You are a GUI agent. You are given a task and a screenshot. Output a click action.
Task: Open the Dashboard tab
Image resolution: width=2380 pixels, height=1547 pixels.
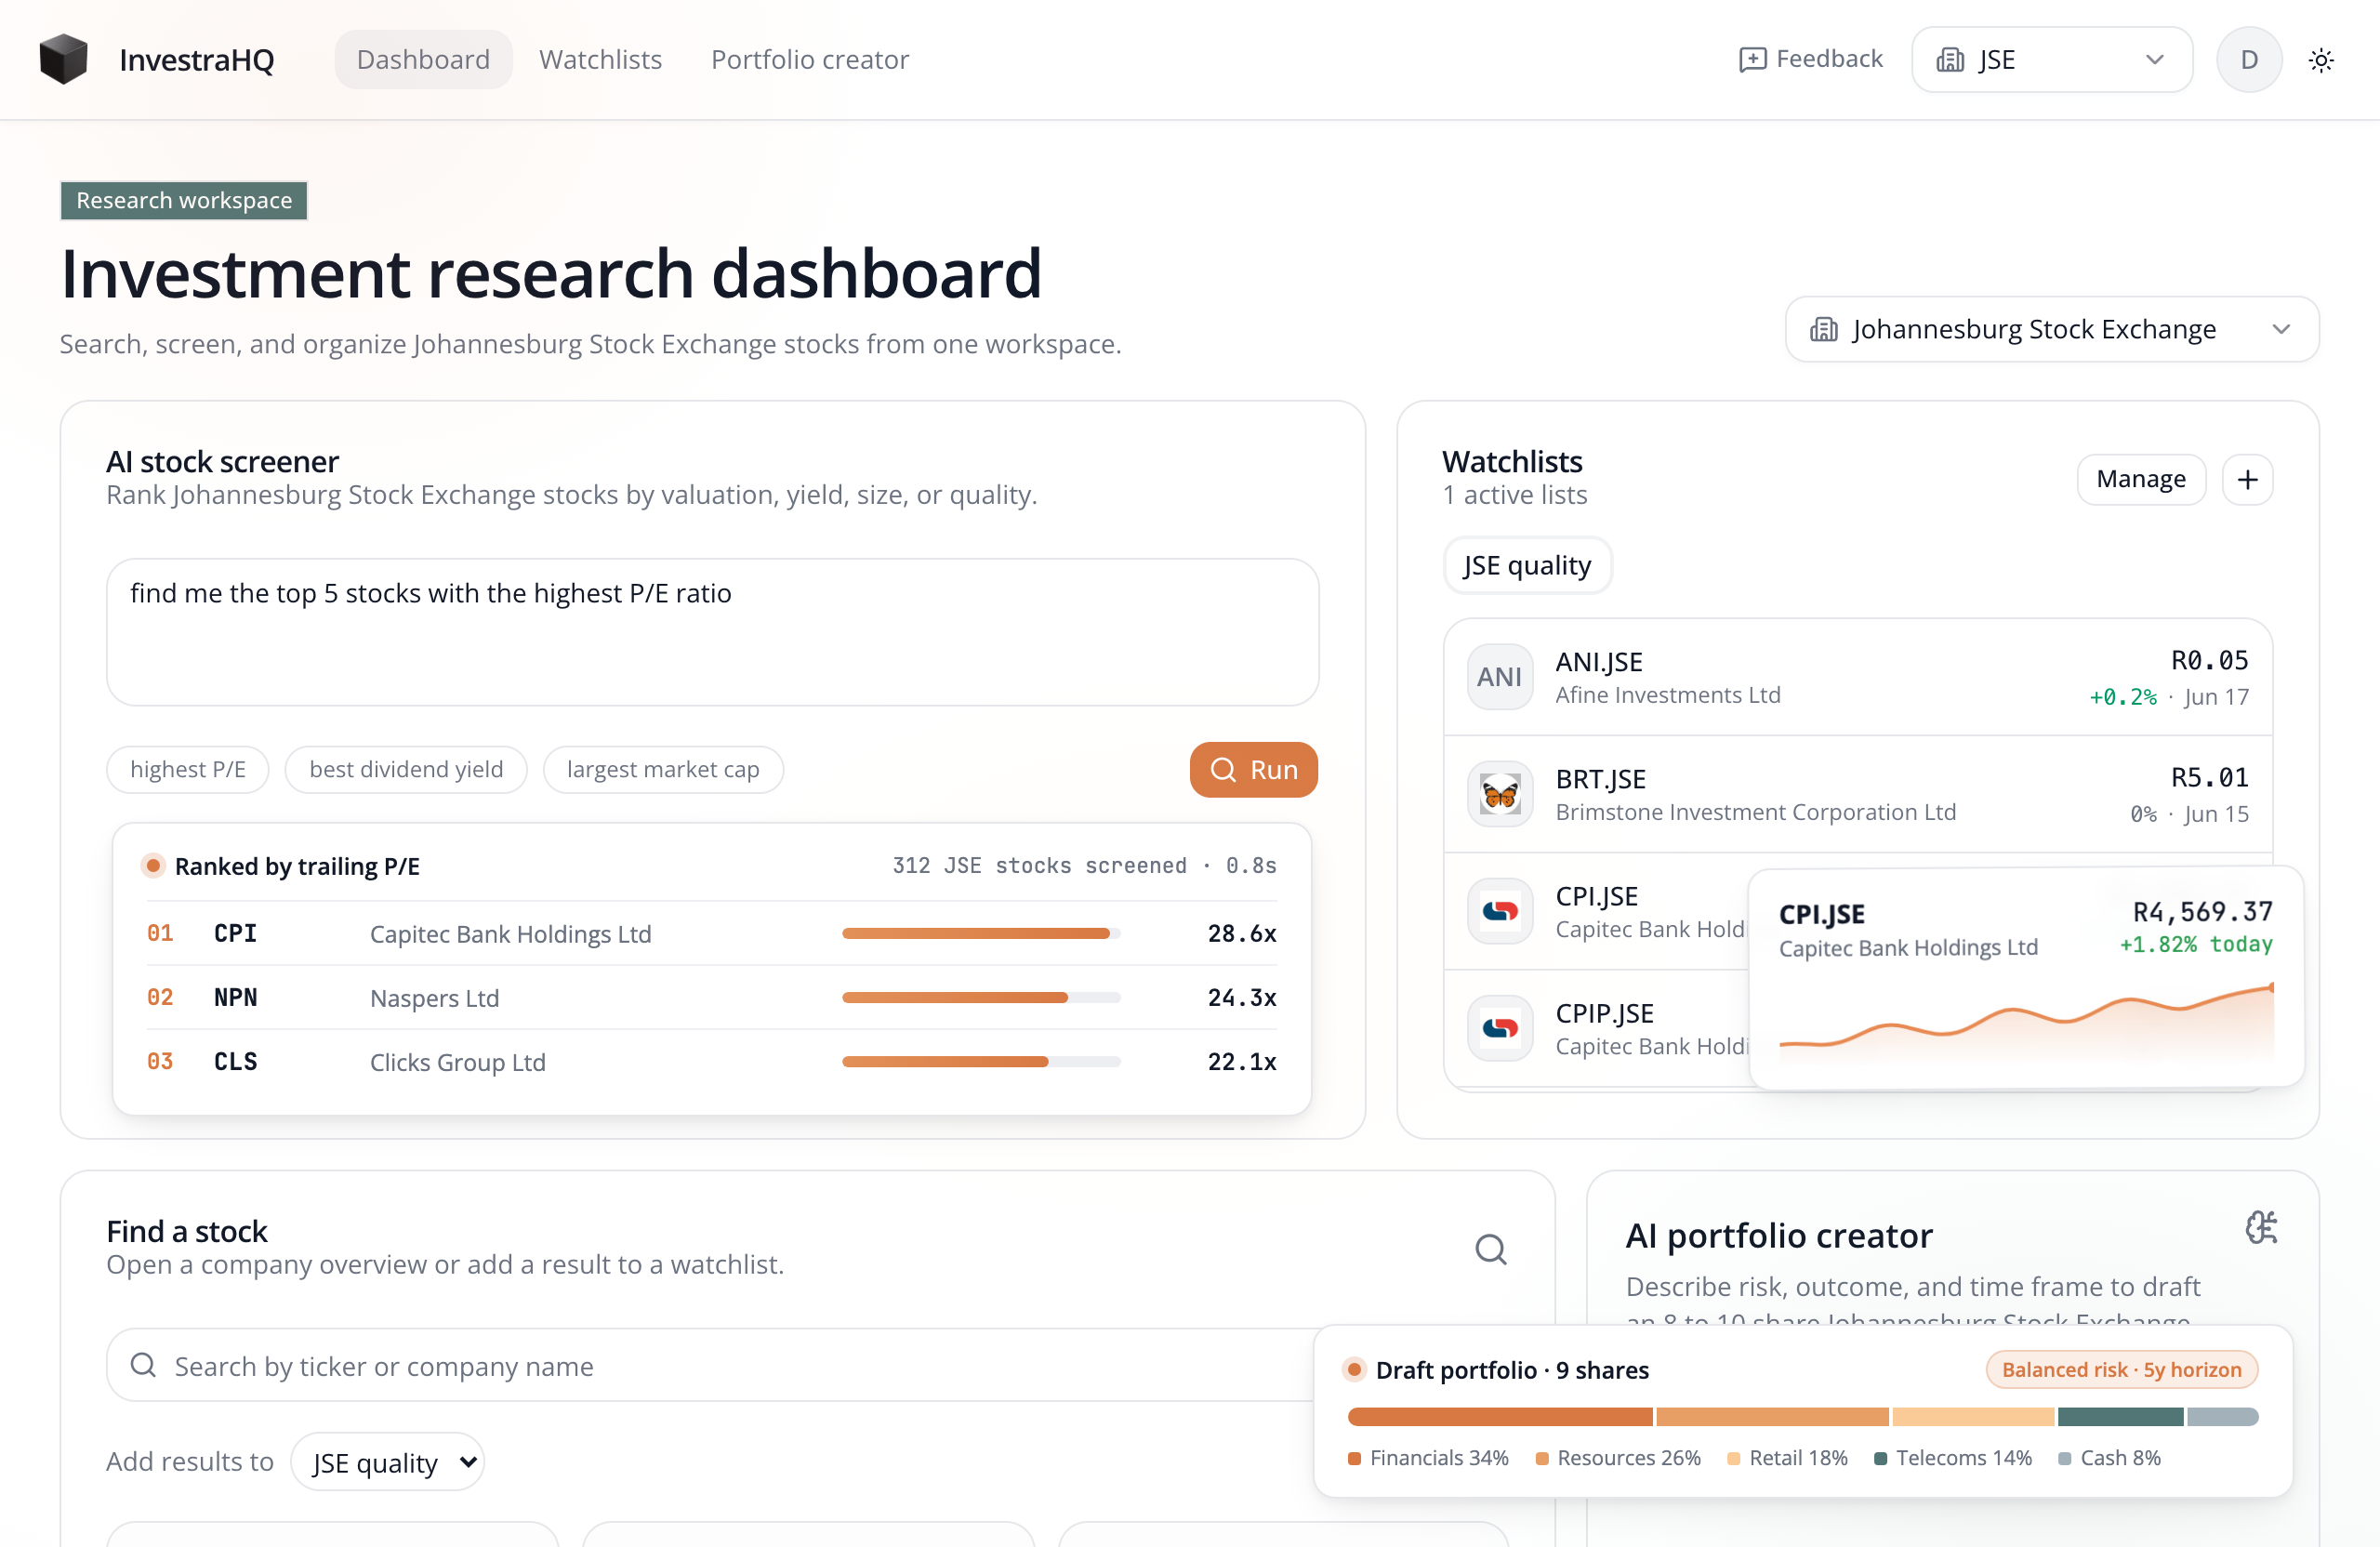423,60
